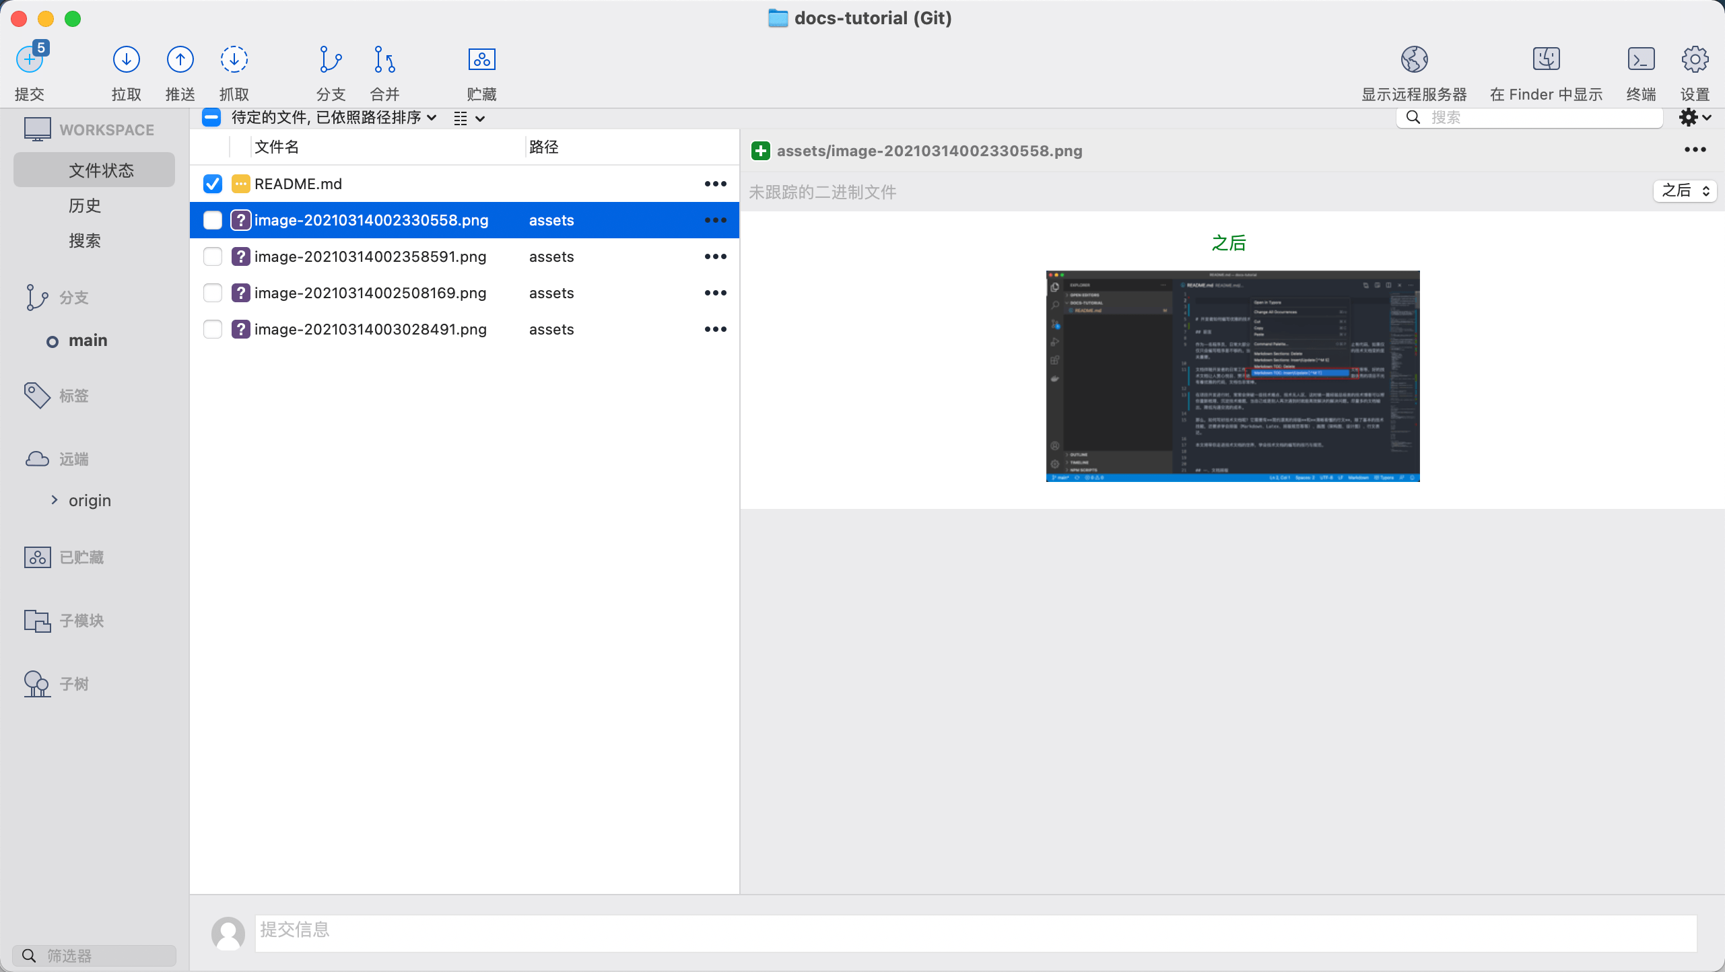Viewport: 1725px width, 972px height.
Task: Open the Branch tool icon
Action: click(330, 60)
